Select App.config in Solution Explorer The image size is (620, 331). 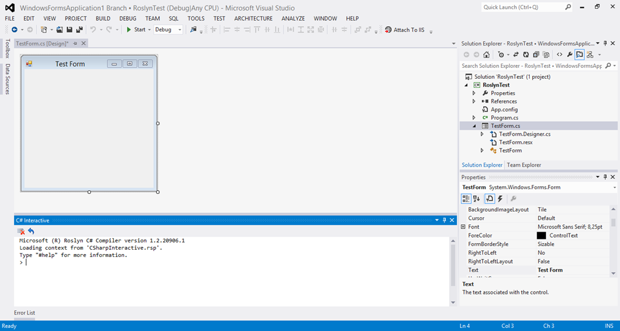(504, 110)
